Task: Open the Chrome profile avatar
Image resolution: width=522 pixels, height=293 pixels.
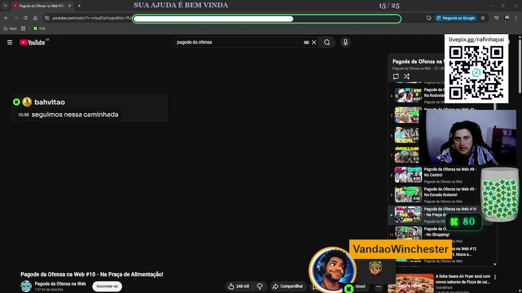Action: click(507, 18)
